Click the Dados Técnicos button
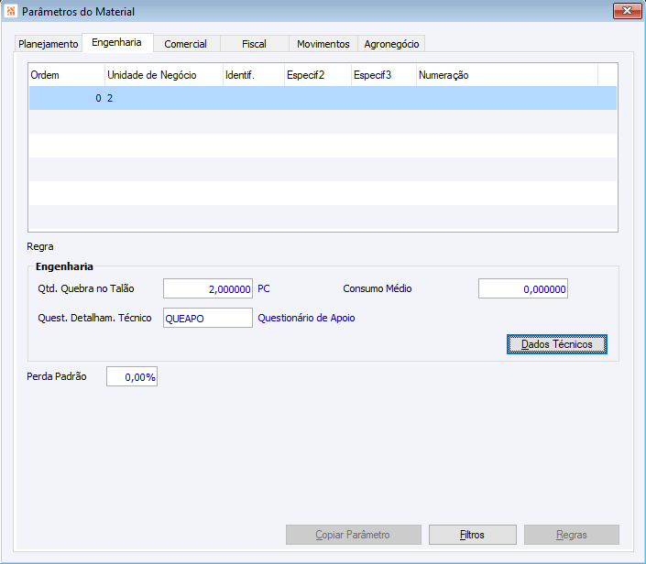Screen dimensions: 646x564 556,344
